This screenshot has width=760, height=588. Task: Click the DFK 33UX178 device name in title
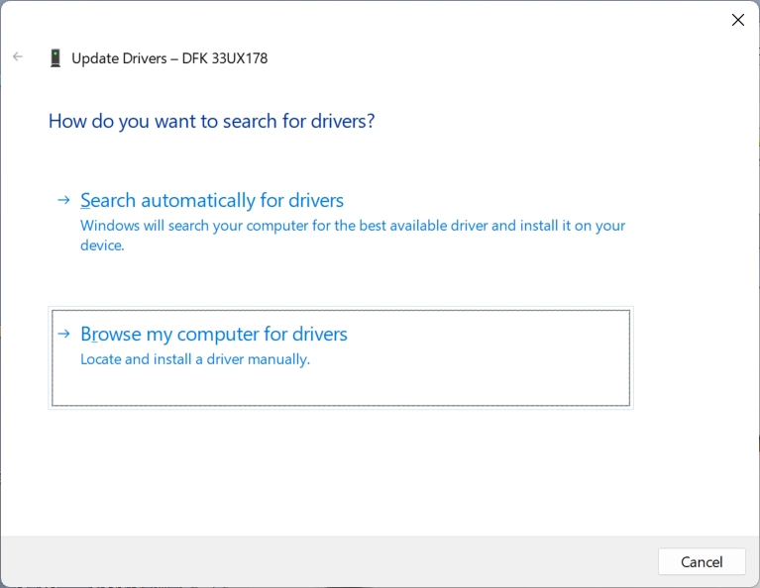[225, 58]
